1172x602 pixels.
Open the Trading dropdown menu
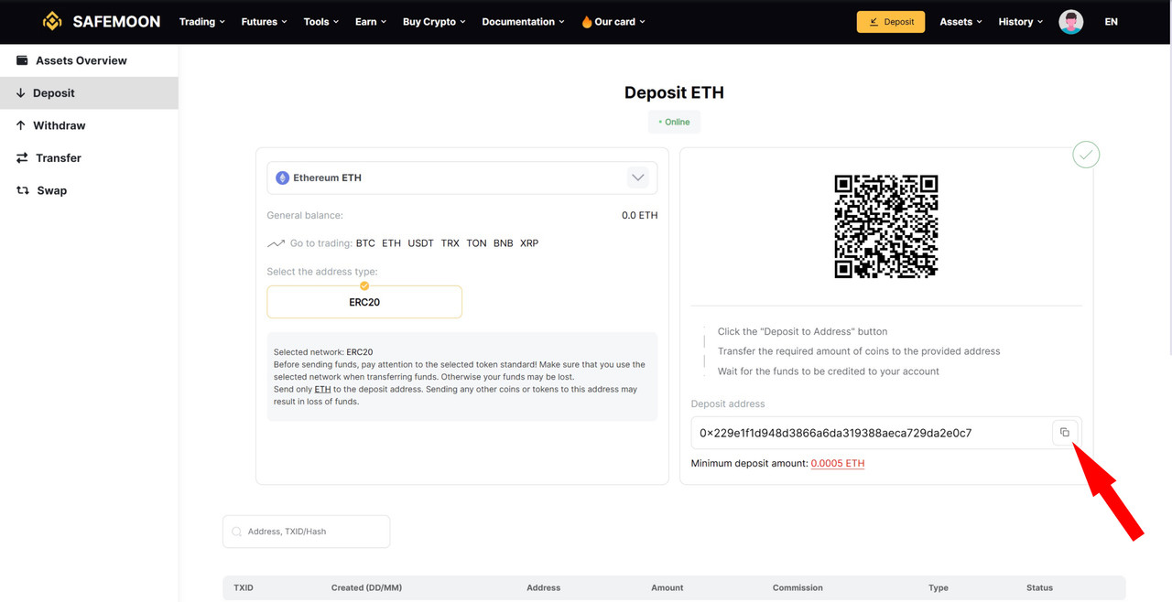click(x=201, y=22)
